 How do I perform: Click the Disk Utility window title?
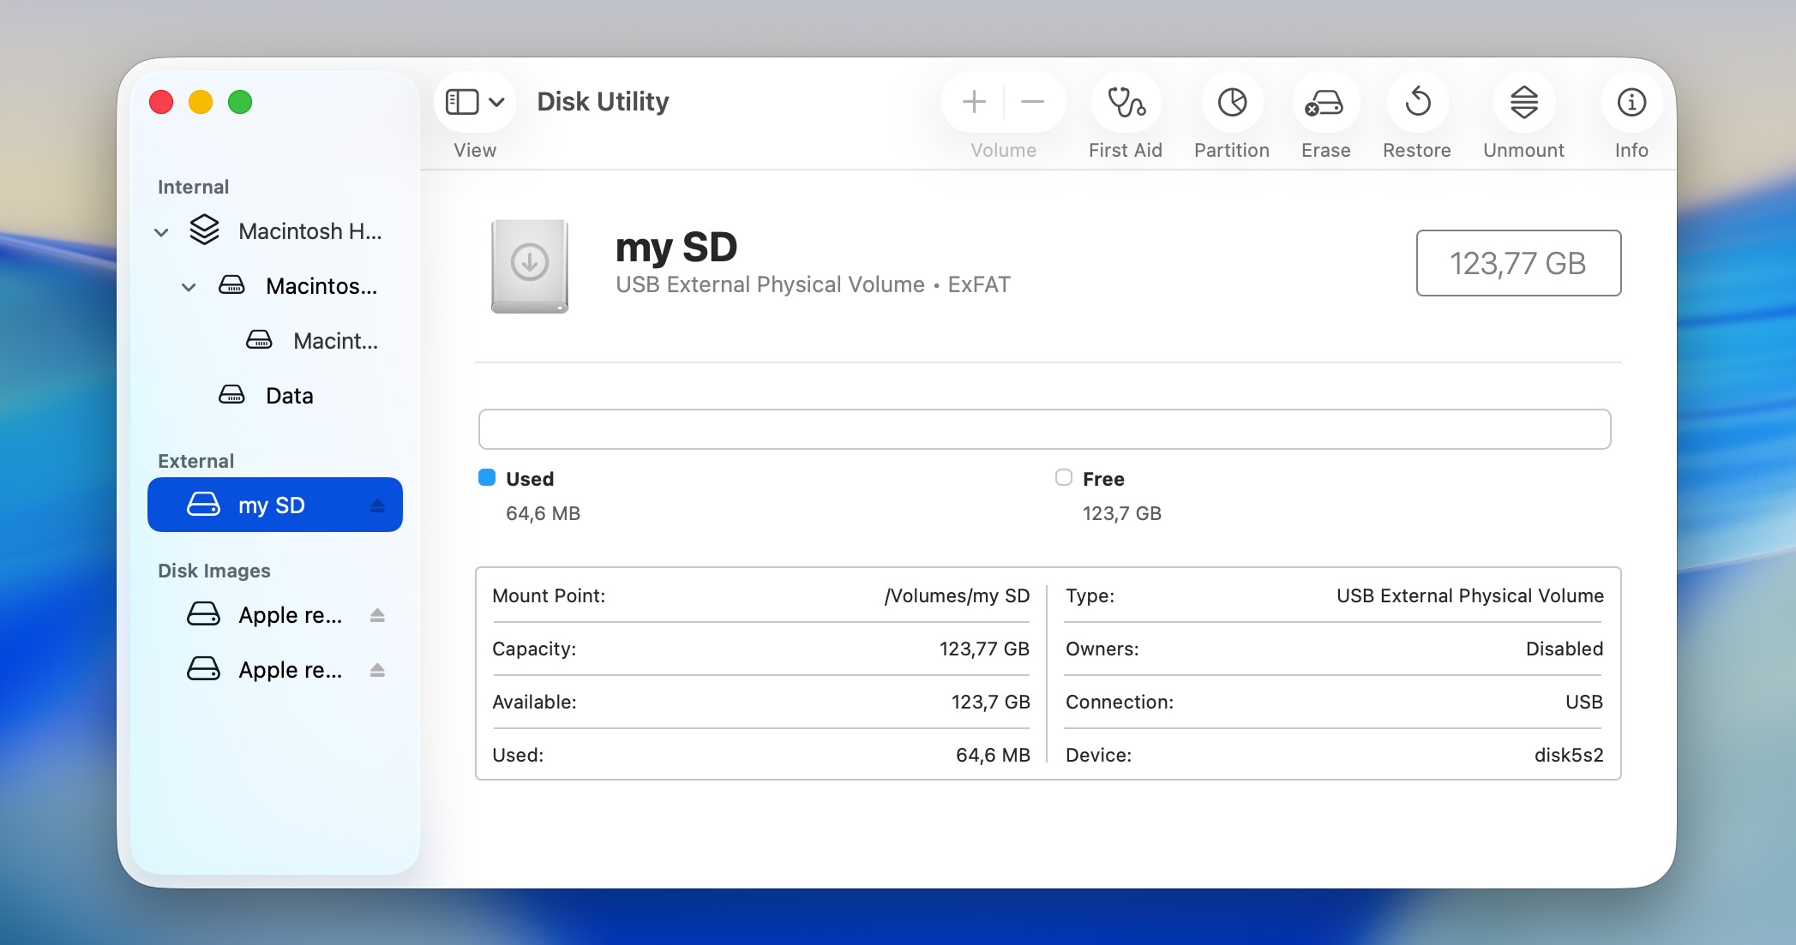603,102
